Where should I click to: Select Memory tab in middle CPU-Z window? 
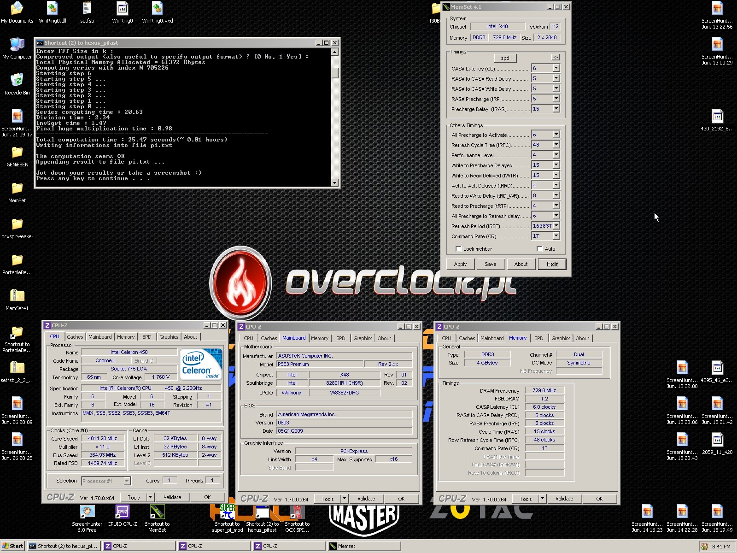pyautogui.click(x=320, y=338)
